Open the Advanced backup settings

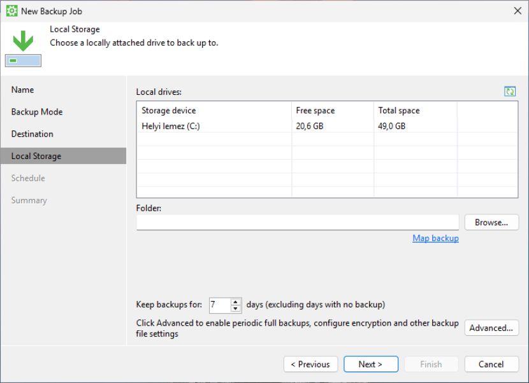tap(491, 328)
